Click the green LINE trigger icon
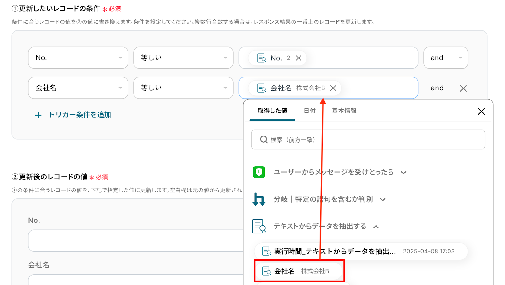The height and width of the screenshot is (285, 505). [x=259, y=172]
